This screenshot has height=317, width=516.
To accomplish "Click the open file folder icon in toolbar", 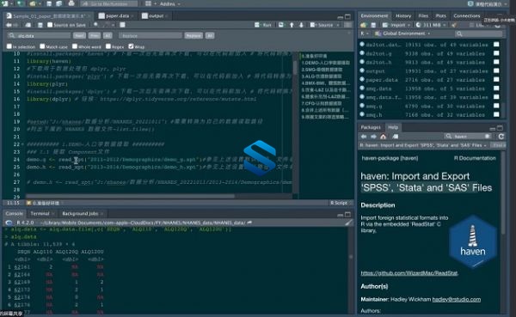I will (33, 3).
